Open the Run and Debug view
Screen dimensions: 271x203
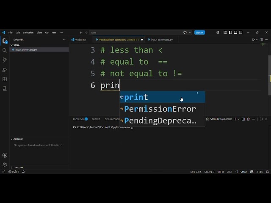pyautogui.click(x=5, y=69)
